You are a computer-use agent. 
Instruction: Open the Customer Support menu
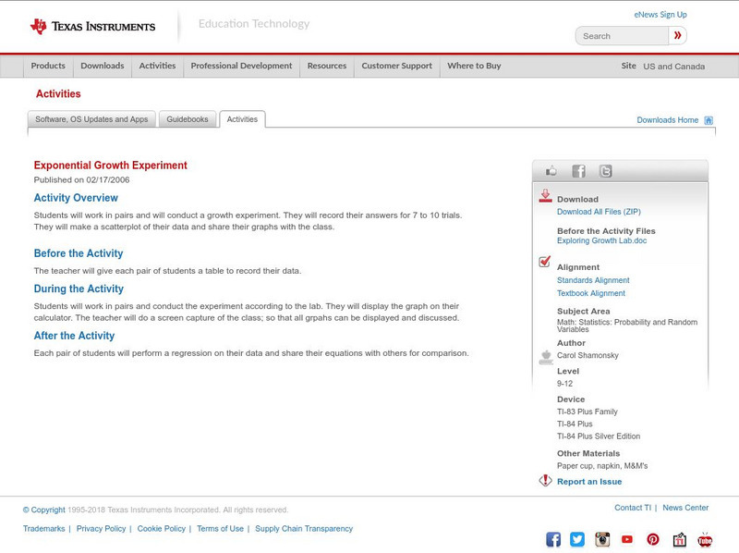(397, 66)
